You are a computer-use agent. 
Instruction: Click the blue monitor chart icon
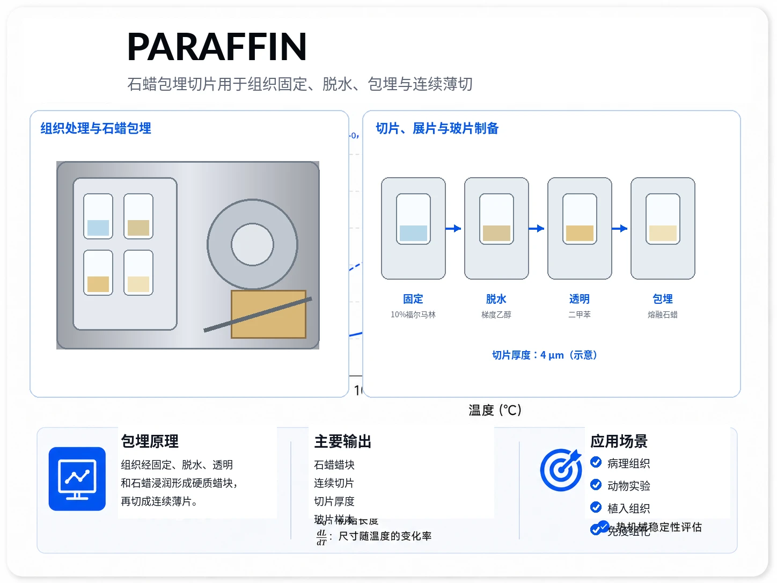tap(77, 479)
